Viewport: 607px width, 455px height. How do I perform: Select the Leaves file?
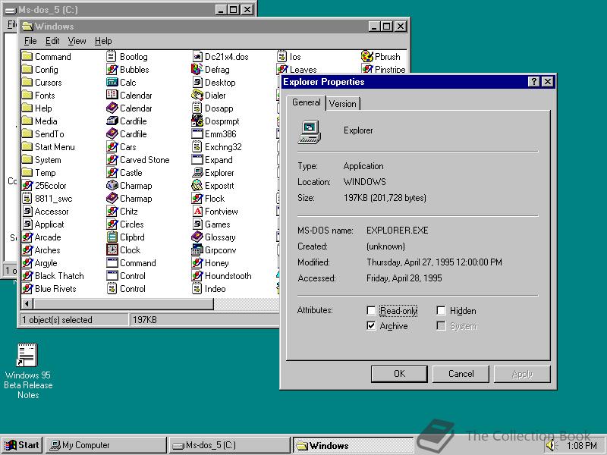pos(297,70)
